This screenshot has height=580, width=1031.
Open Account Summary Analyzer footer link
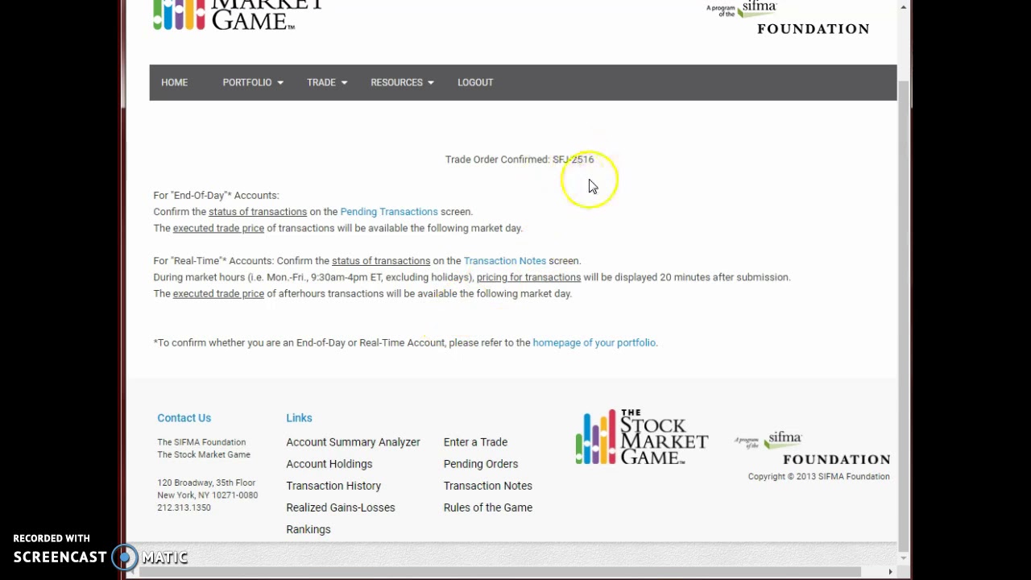[353, 442]
